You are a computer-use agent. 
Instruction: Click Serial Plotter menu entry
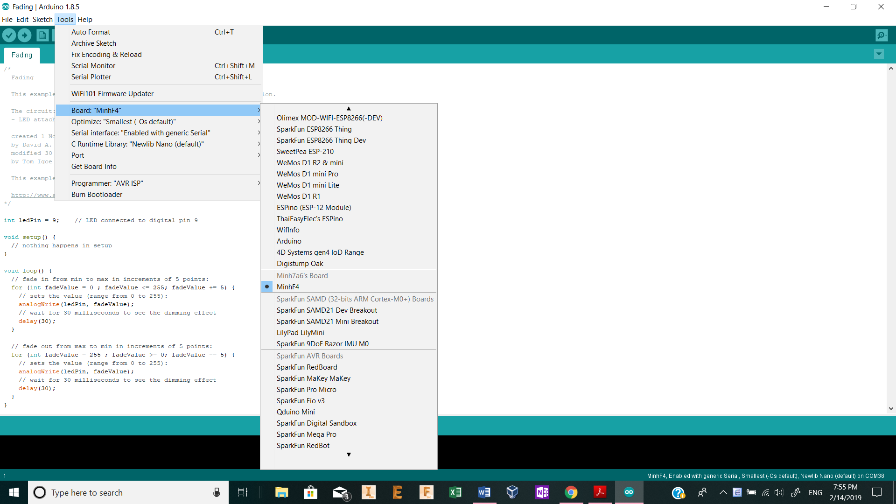pos(91,77)
